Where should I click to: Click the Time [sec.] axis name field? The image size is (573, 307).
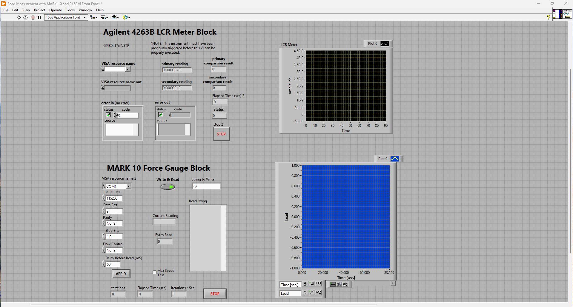point(290,285)
